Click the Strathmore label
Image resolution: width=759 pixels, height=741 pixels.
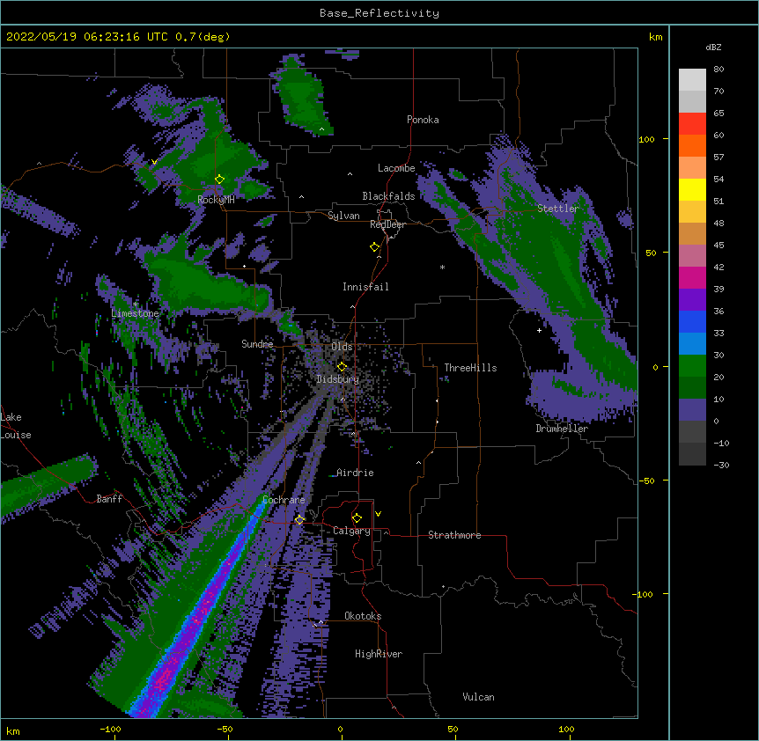click(x=454, y=535)
